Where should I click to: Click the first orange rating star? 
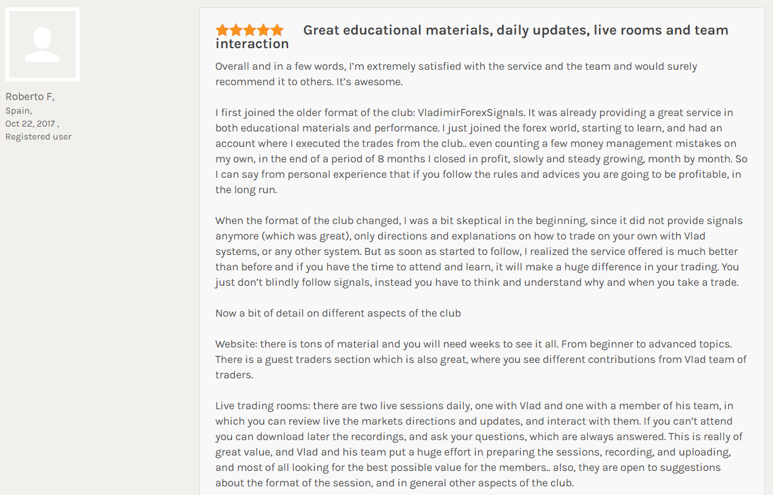222,30
